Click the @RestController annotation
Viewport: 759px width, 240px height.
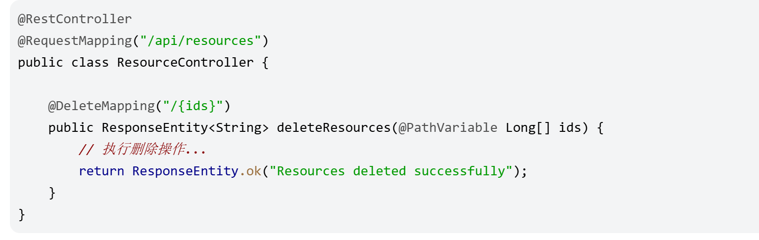pyautogui.click(x=75, y=19)
